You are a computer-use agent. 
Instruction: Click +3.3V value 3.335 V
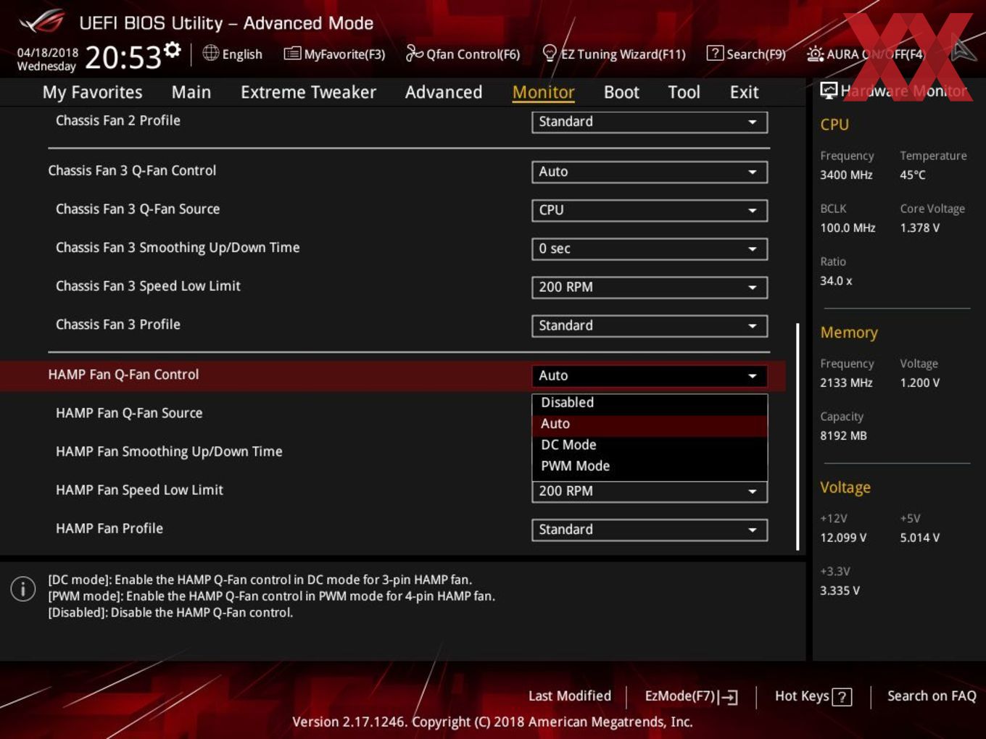840,590
